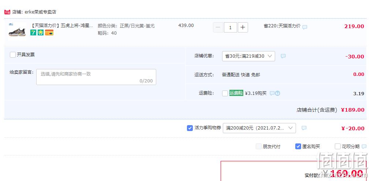Click the store discount amount -30.00
Screen dimensions: 371x181
355,57
